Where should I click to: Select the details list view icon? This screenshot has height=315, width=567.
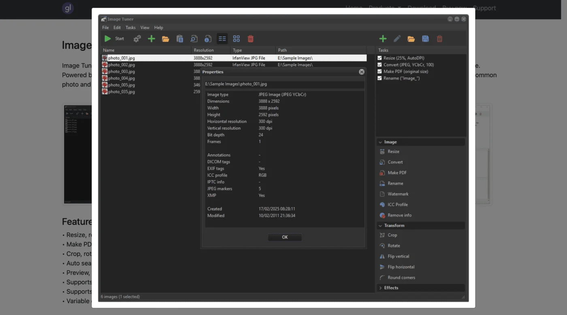(x=222, y=39)
